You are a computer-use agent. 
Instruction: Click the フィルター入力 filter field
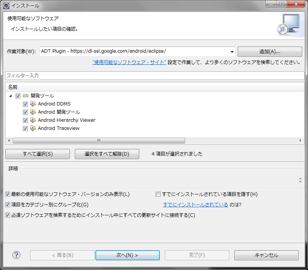pyautogui.click(x=155, y=76)
